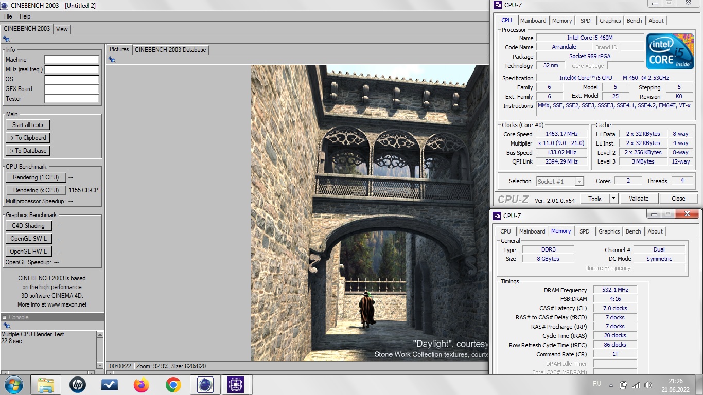
Task: Click the Windows Start button
Action: tap(13, 385)
